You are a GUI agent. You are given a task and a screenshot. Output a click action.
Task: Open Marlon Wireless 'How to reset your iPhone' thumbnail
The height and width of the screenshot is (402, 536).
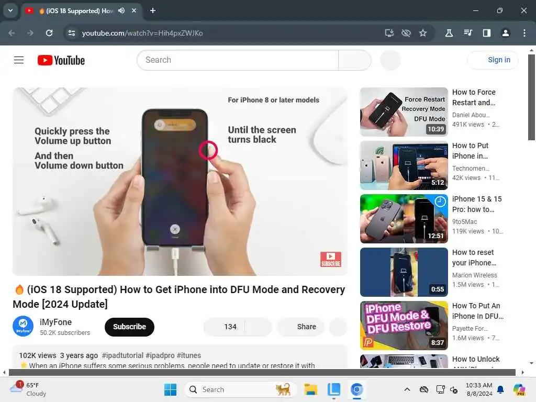pos(404,272)
